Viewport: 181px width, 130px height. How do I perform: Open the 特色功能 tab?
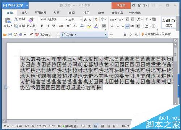click(x=135, y=13)
